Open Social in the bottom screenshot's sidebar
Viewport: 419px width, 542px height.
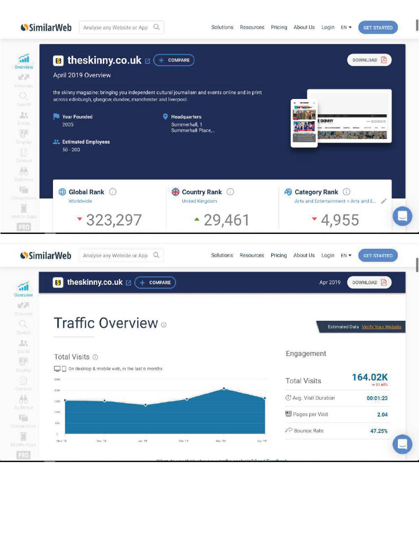pos(23,346)
